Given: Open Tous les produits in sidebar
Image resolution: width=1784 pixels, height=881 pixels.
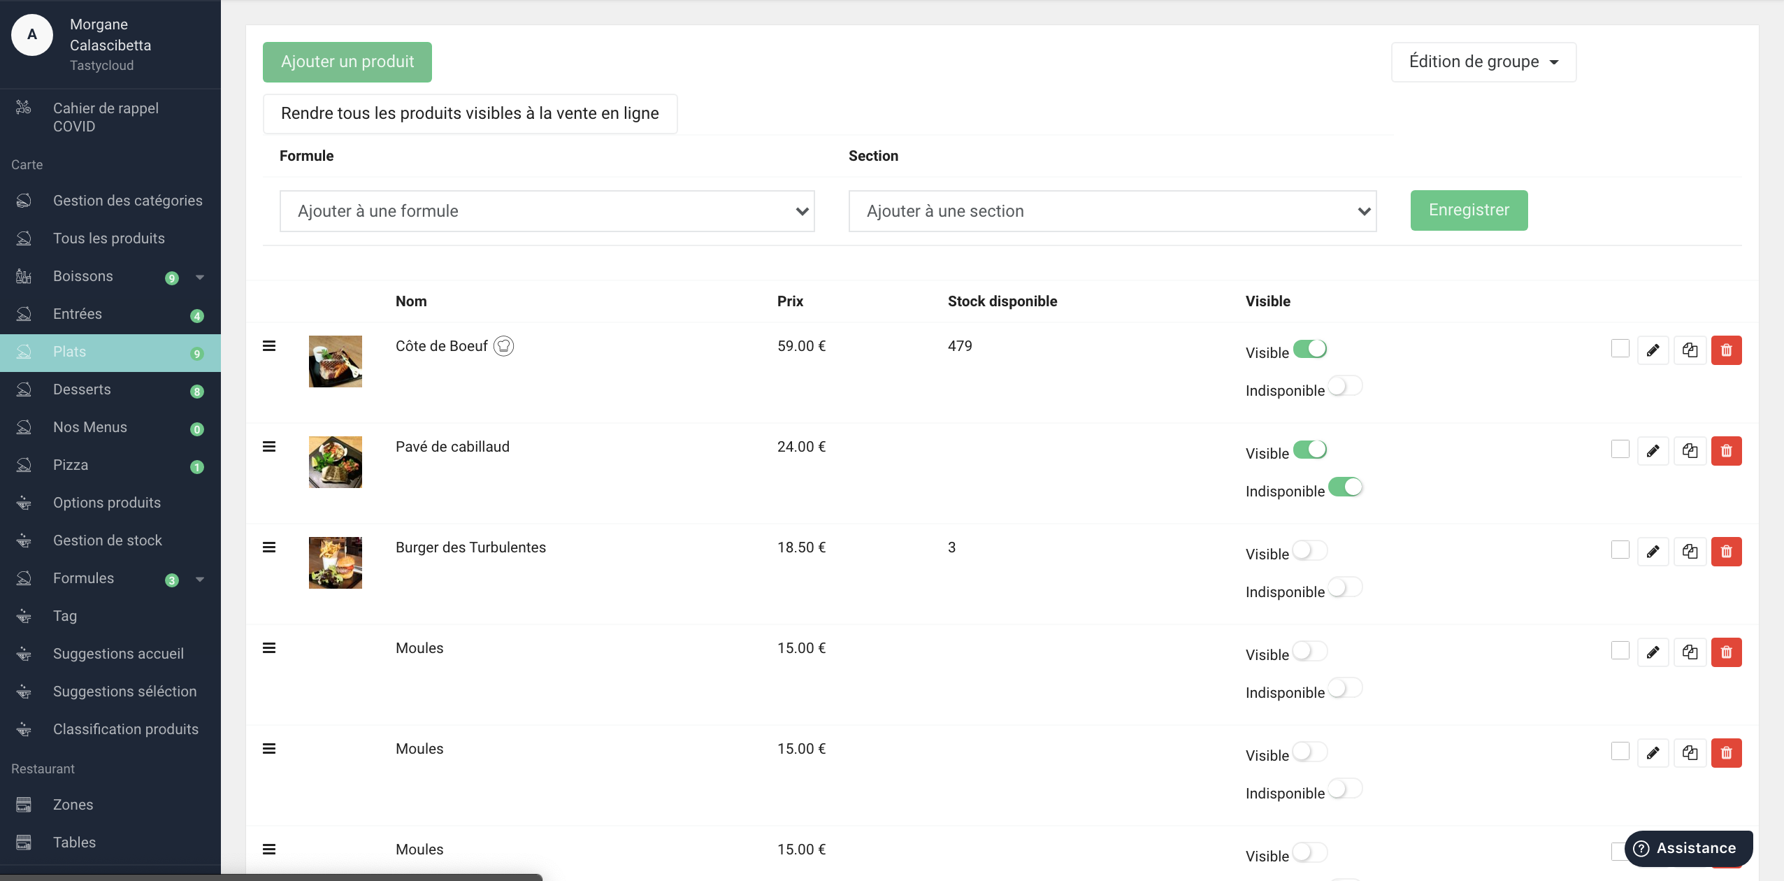Looking at the screenshot, I should coord(110,238).
